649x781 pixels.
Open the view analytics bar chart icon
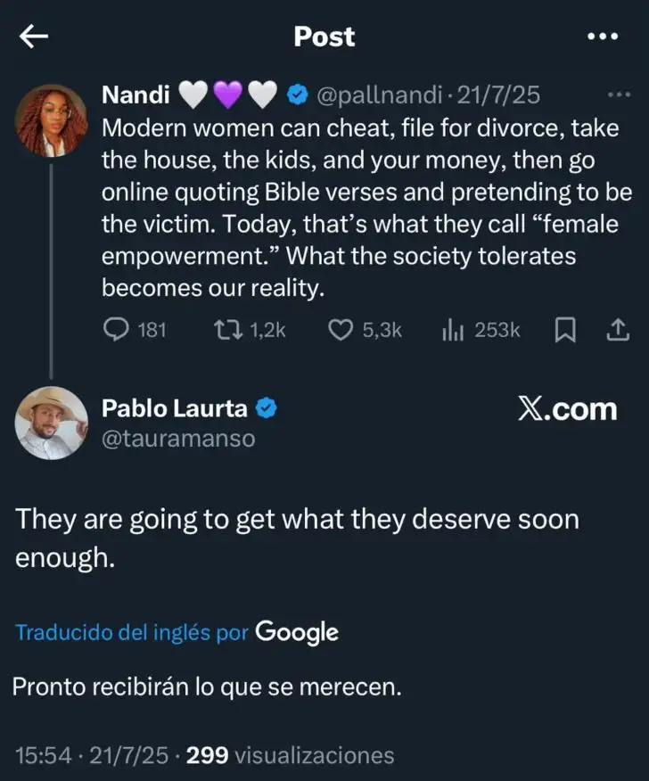(x=455, y=330)
